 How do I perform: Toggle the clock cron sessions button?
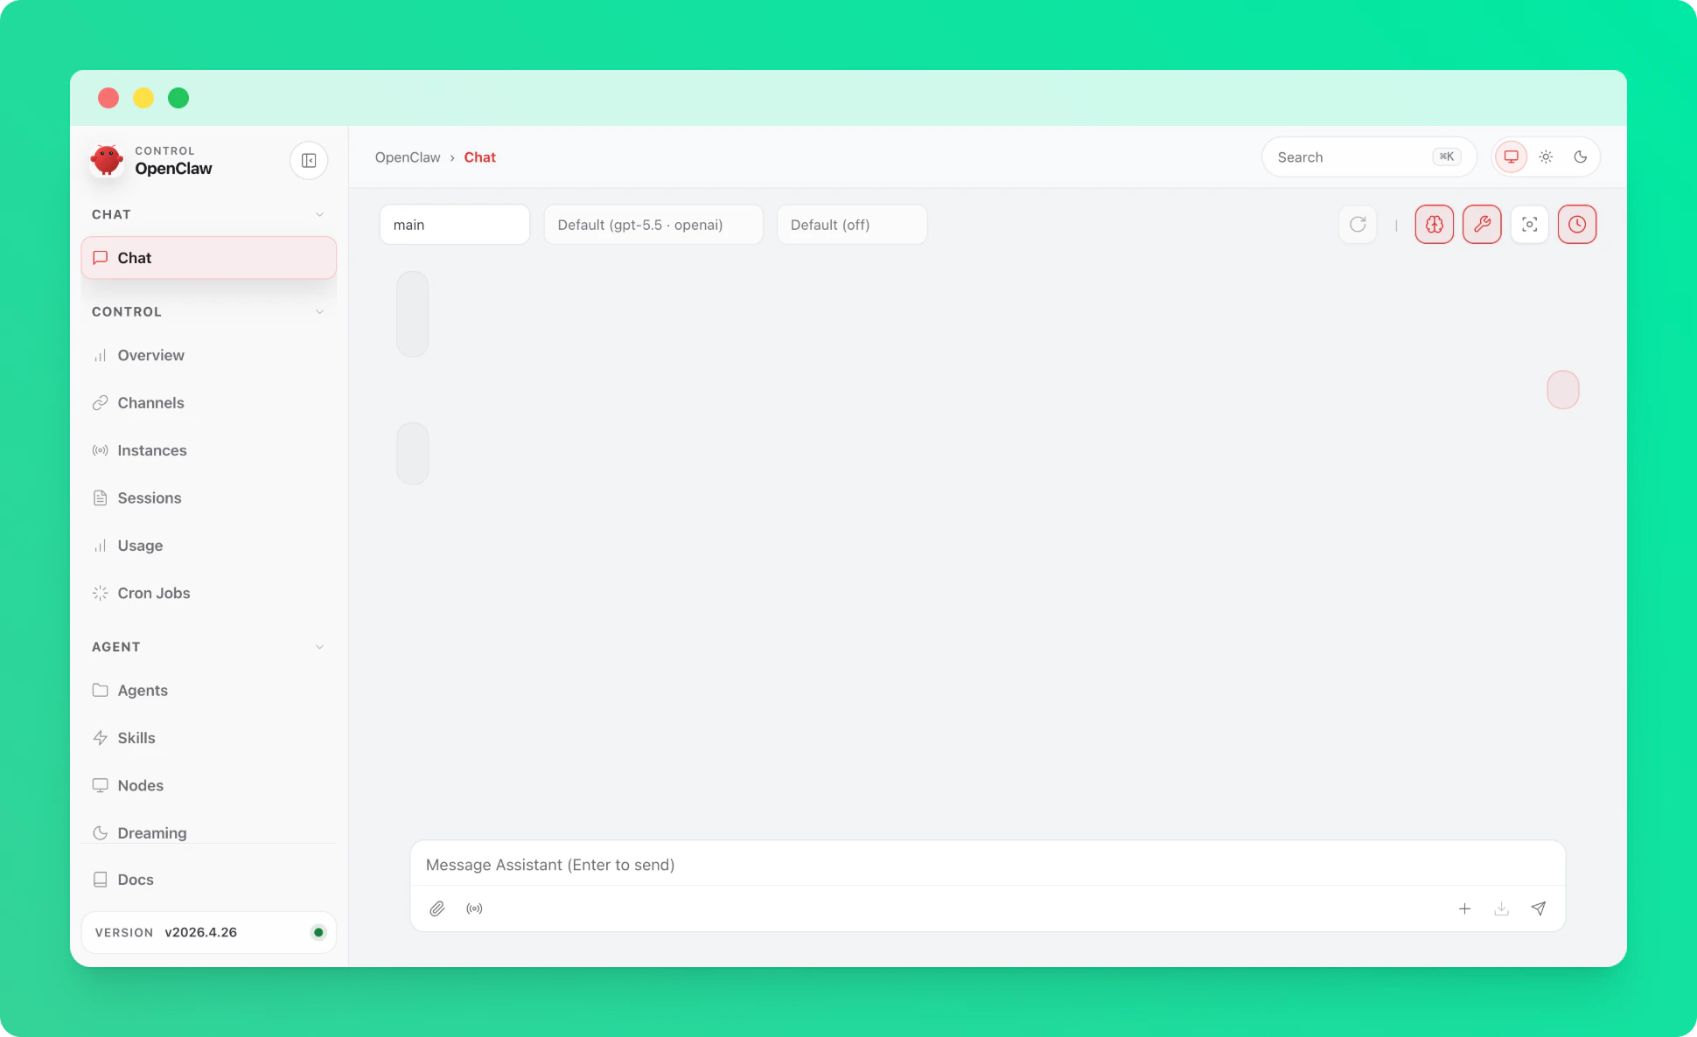[x=1576, y=225]
